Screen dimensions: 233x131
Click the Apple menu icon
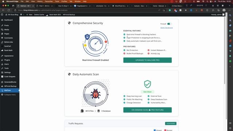tap(3, 1)
